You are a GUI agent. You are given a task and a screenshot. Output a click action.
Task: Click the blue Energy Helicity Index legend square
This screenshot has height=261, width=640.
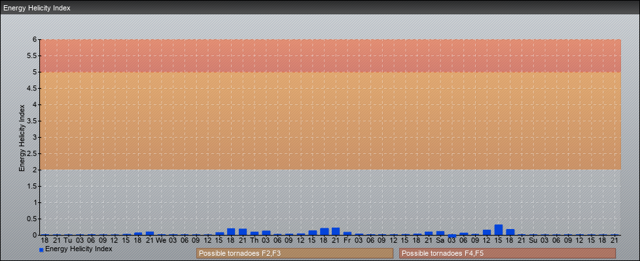(x=41, y=250)
